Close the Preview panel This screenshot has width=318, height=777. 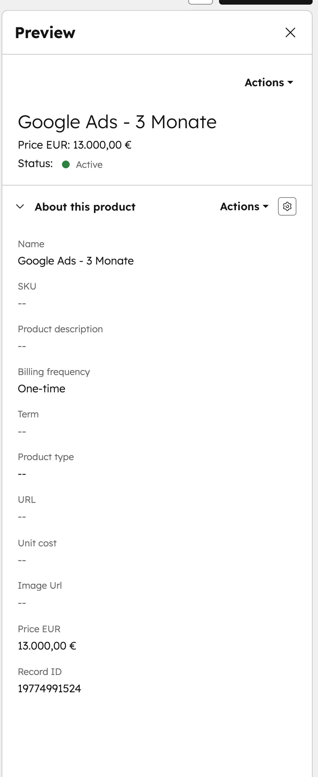(x=290, y=33)
